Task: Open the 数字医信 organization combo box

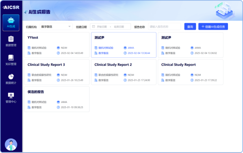Action: (x=56, y=26)
